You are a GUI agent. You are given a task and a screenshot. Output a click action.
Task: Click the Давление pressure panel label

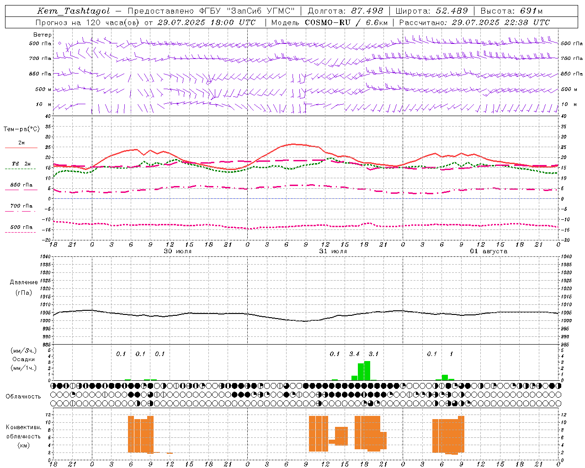pyautogui.click(x=24, y=282)
